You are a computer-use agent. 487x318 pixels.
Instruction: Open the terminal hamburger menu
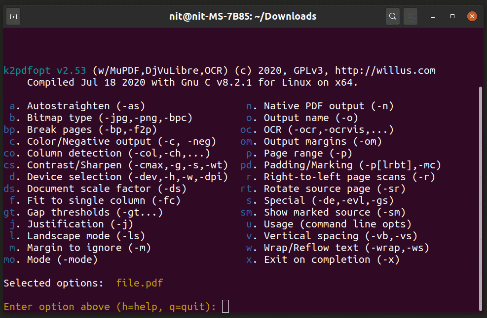pos(411,16)
